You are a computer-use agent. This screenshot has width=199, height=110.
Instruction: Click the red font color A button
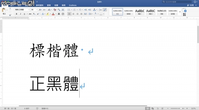point(53,14)
